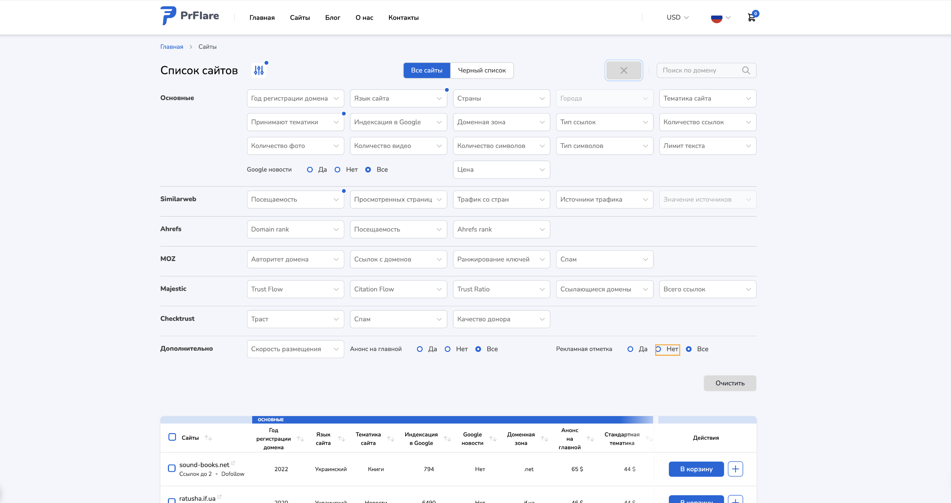
Task: Select Да for Google новости
Action: point(310,169)
